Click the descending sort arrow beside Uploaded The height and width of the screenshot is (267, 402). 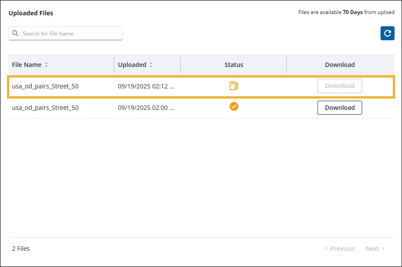pos(151,66)
